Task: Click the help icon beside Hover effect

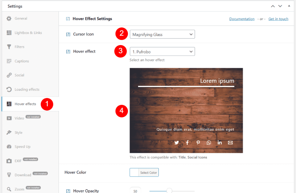Action: 68,51
